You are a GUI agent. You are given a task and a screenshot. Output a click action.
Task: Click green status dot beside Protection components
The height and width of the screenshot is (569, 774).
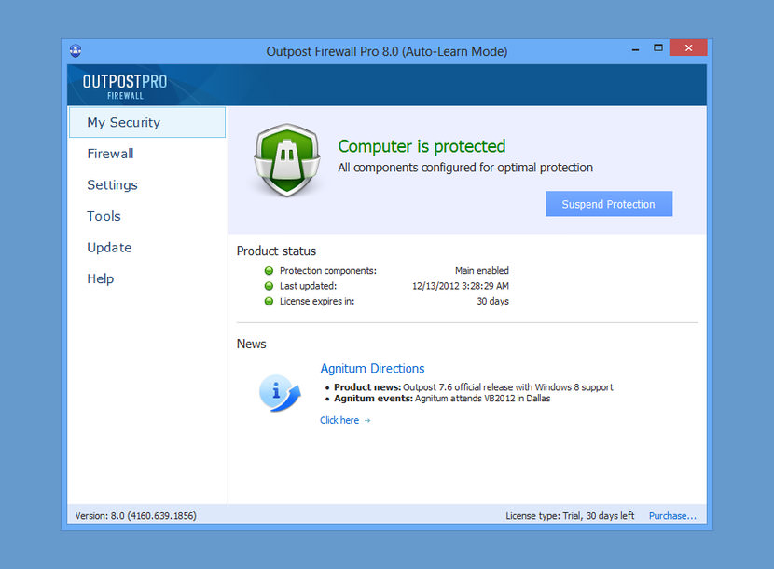(269, 271)
